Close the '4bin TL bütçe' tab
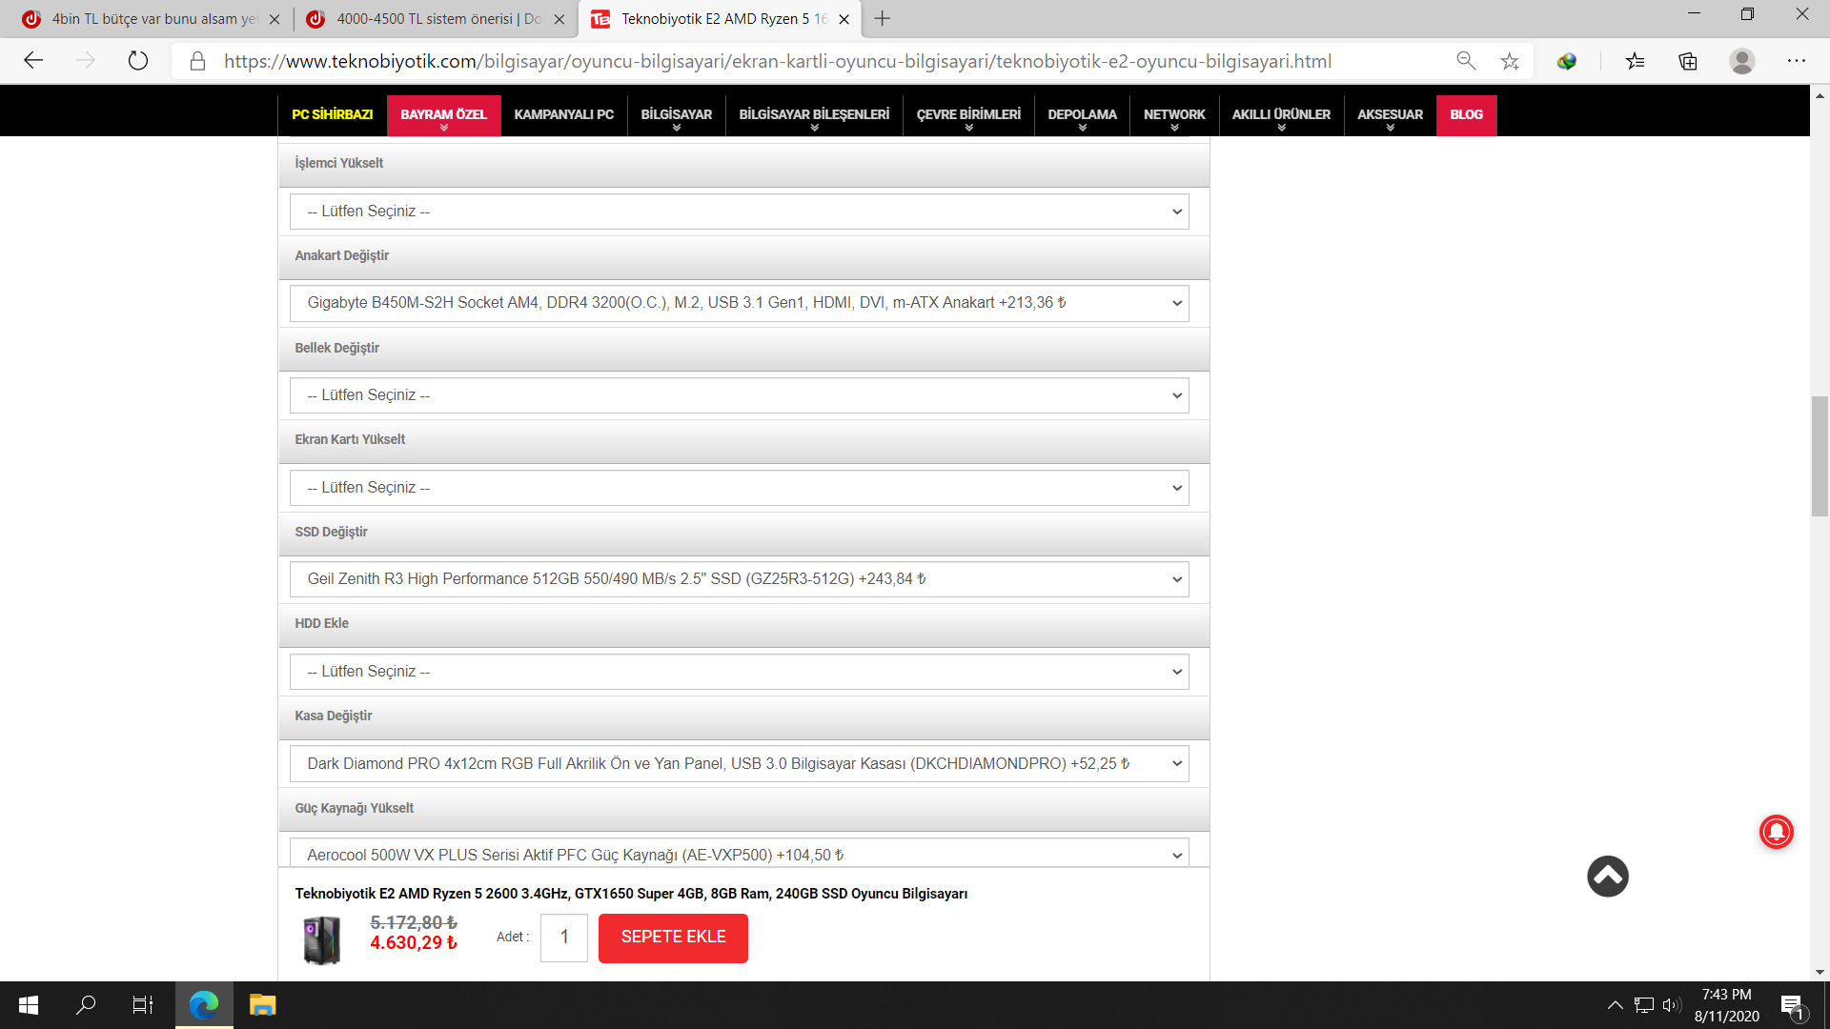1830x1029 pixels. 274,19
